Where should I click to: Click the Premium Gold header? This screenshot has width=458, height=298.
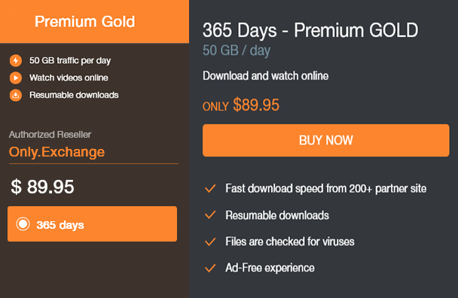(x=85, y=22)
